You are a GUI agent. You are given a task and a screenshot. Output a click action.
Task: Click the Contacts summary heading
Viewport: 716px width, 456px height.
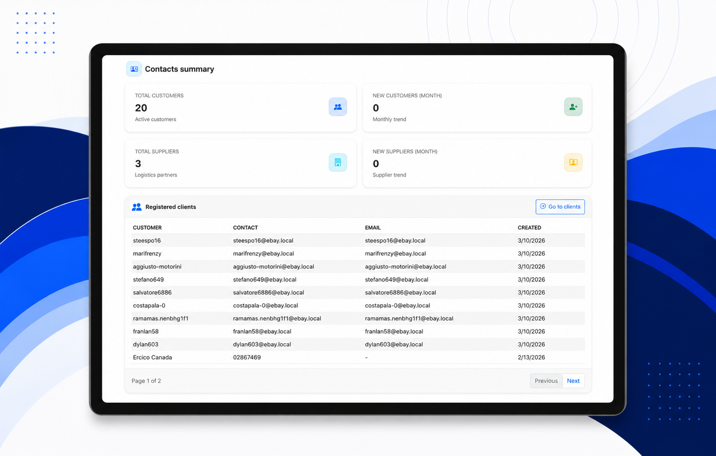179,69
